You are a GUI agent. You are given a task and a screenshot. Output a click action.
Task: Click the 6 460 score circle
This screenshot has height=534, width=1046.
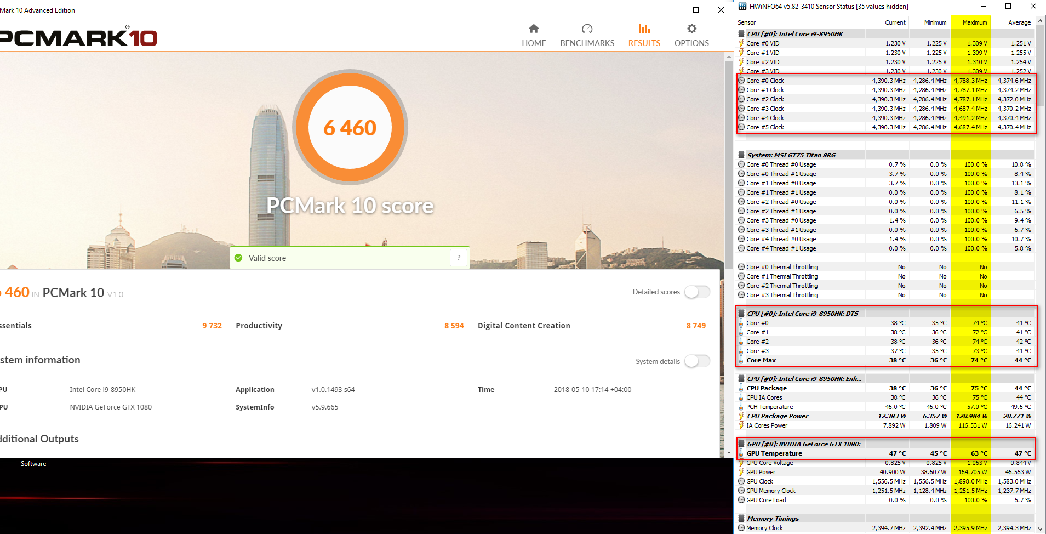click(350, 127)
